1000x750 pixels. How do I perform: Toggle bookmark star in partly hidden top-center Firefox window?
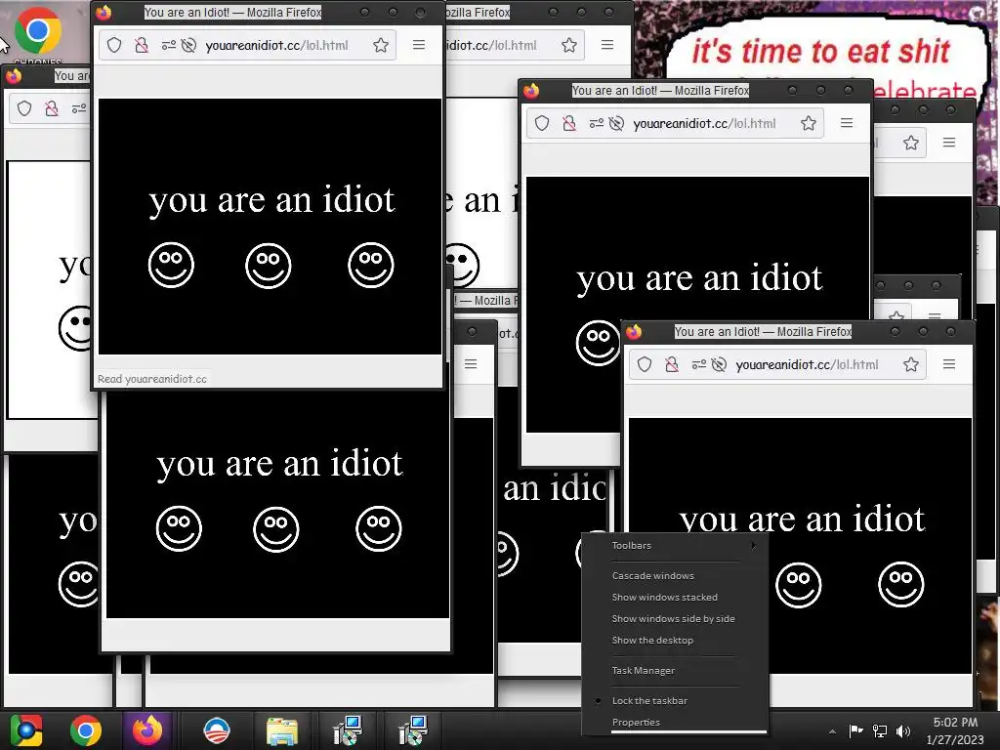coord(569,45)
